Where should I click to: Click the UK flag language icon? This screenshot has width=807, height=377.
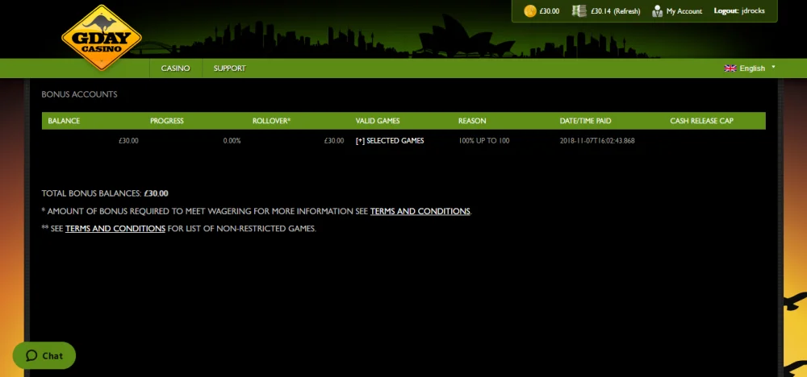click(730, 68)
